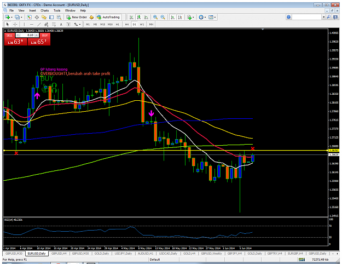Switch to the AUDUSD,H1 chart tab
The width and height of the screenshot is (342, 264).
(x=146, y=254)
